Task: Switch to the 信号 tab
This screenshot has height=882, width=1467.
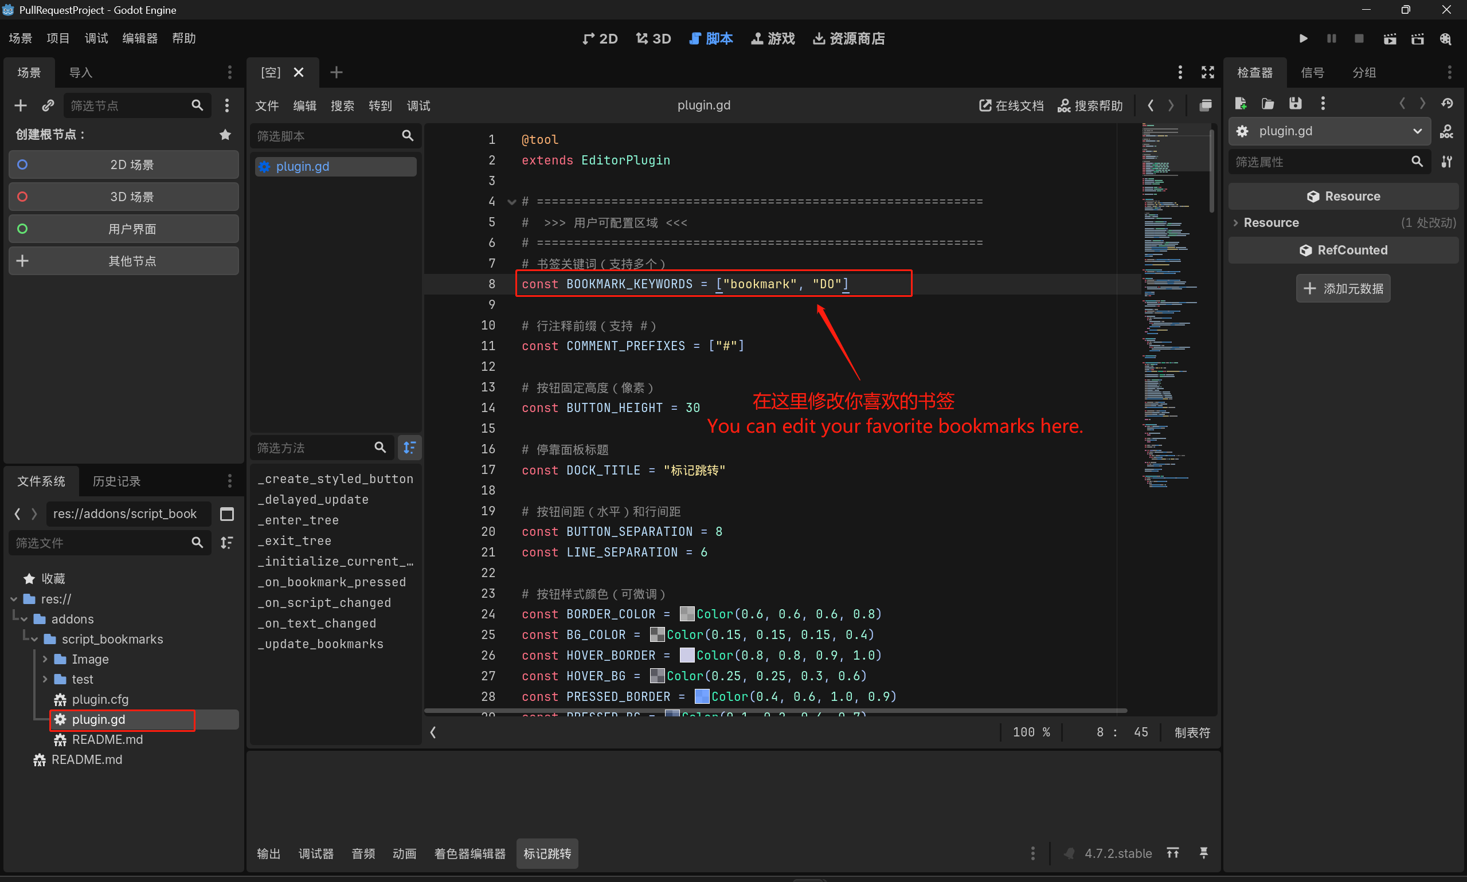Action: point(1312,73)
